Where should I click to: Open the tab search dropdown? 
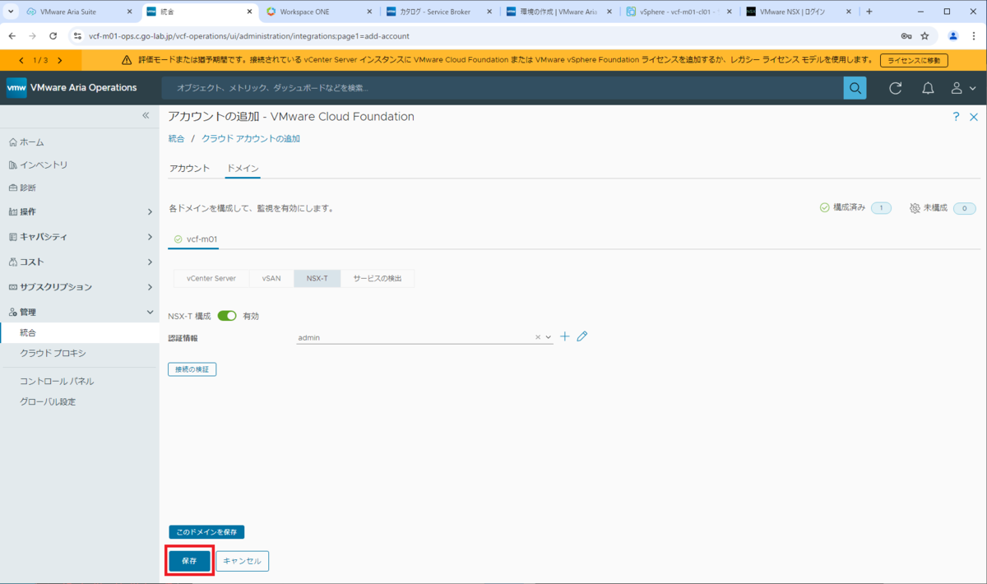12,12
